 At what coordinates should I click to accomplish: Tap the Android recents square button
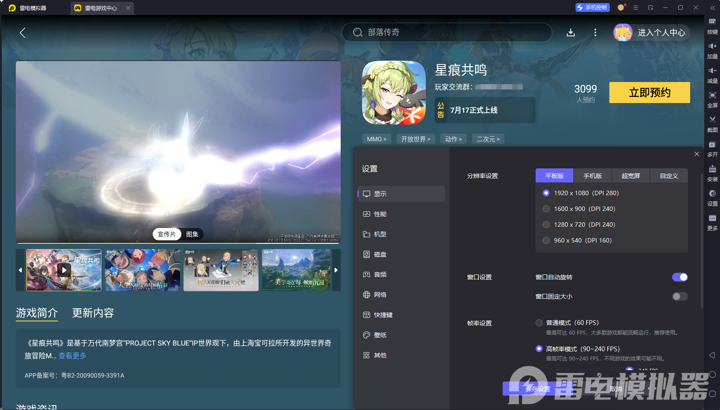click(x=712, y=394)
